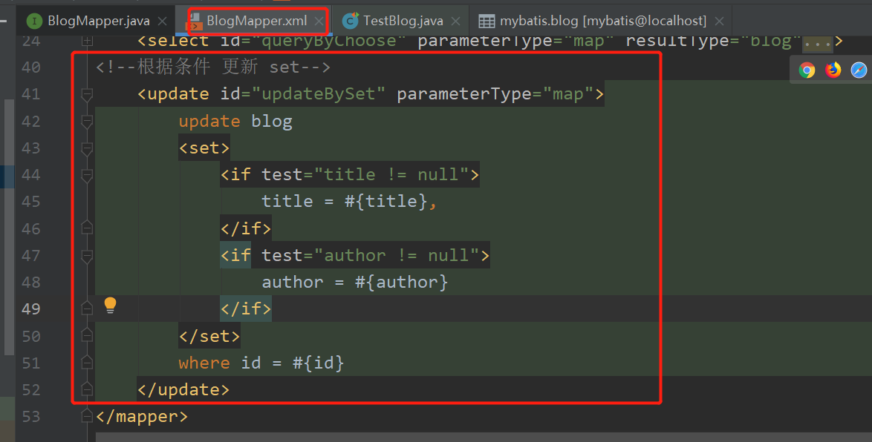This screenshot has height=442, width=872.
Task: Open file preview in Firefox browser
Action: 833,70
